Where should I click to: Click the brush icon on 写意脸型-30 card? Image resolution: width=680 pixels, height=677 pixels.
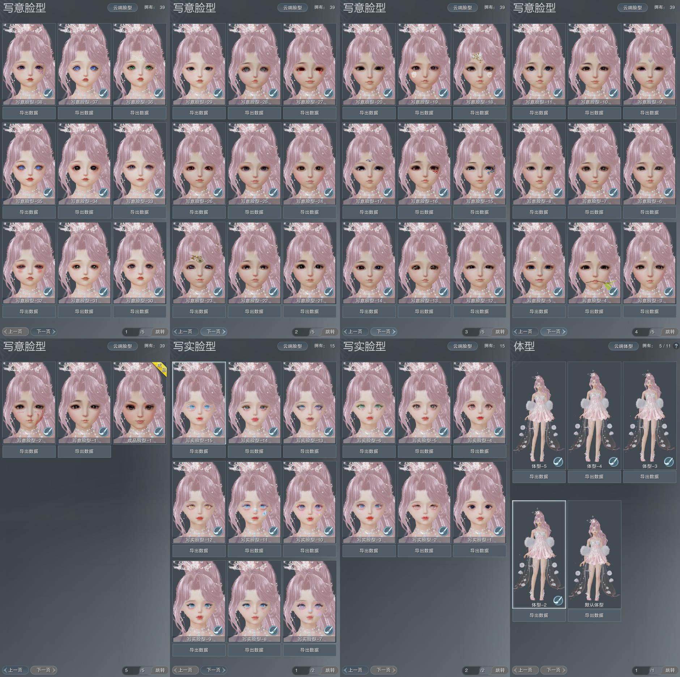point(159,292)
